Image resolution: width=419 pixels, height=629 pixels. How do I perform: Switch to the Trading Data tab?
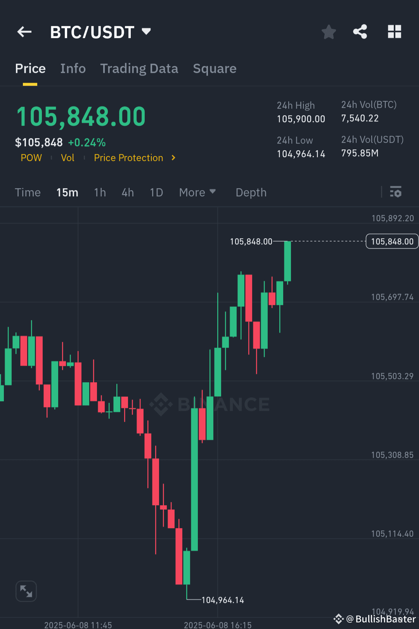tap(139, 68)
